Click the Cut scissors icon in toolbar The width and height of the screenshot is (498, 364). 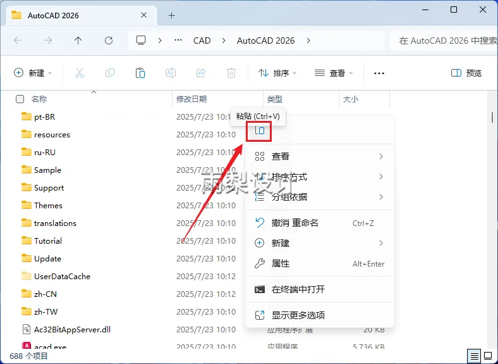(x=80, y=73)
